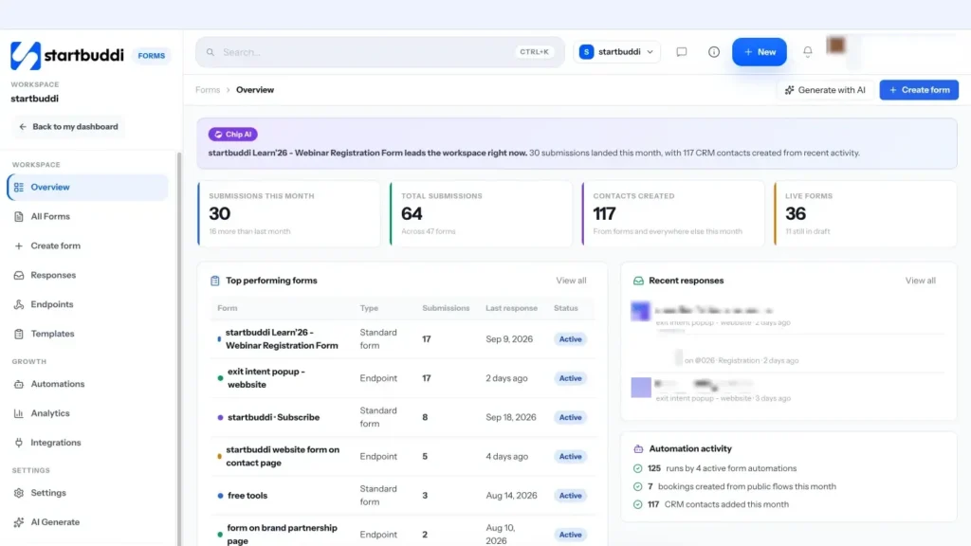Open Templates in the sidebar
Image resolution: width=971 pixels, height=546 pixels.
pos(88,334)
